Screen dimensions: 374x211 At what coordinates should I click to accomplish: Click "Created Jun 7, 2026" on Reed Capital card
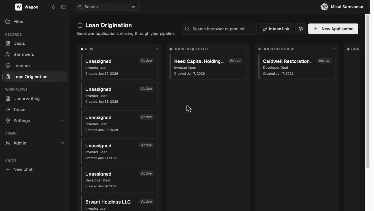[x=189, y=74]
